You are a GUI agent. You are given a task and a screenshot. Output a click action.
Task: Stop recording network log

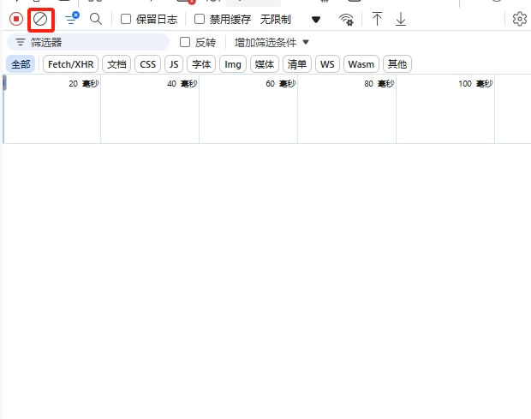click(16, 20)
